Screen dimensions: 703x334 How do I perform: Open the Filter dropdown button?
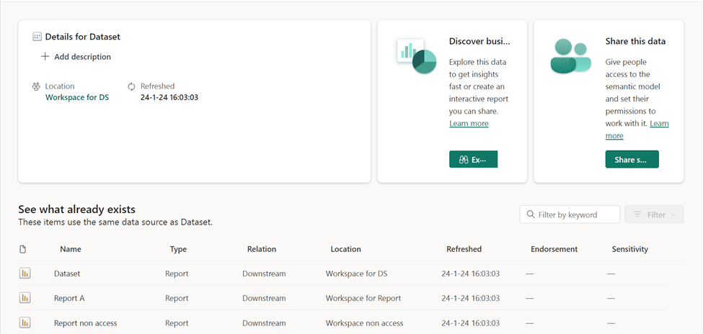pos(654,215)
